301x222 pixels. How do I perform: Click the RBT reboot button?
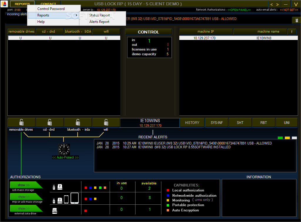tap(263, 123)
